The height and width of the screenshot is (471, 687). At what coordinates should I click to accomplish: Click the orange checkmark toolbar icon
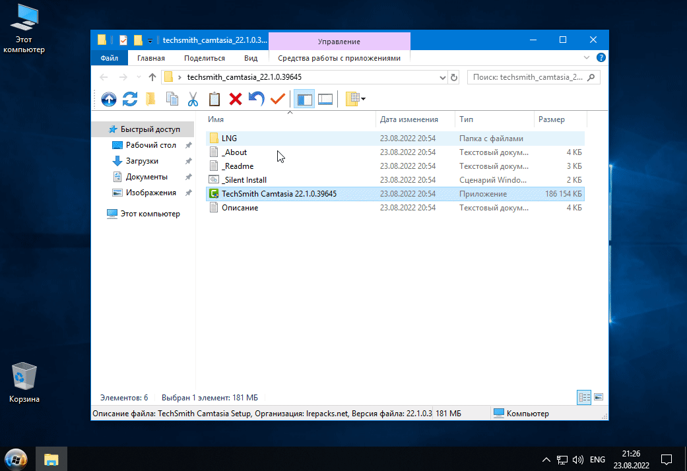(x=278, y=98)
